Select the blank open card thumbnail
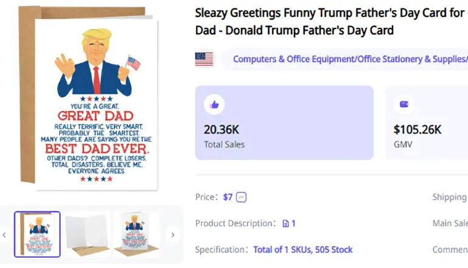468x268 pixels. pos(87,235)
